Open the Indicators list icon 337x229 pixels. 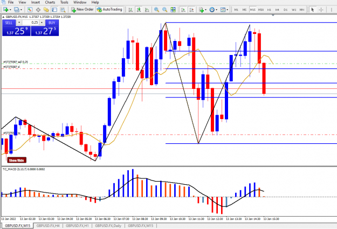(x=201, y=10)
